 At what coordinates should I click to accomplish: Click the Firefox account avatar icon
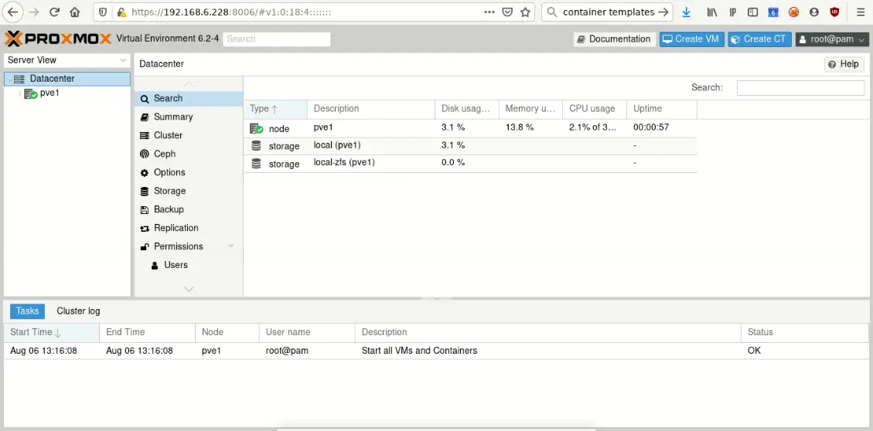click(814, 12)
